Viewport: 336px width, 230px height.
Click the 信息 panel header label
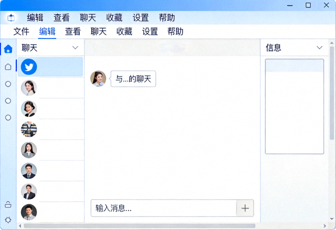[273, 48]
